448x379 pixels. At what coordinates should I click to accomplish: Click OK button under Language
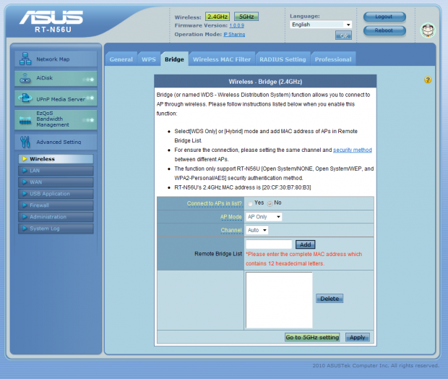tap(343, 35)
